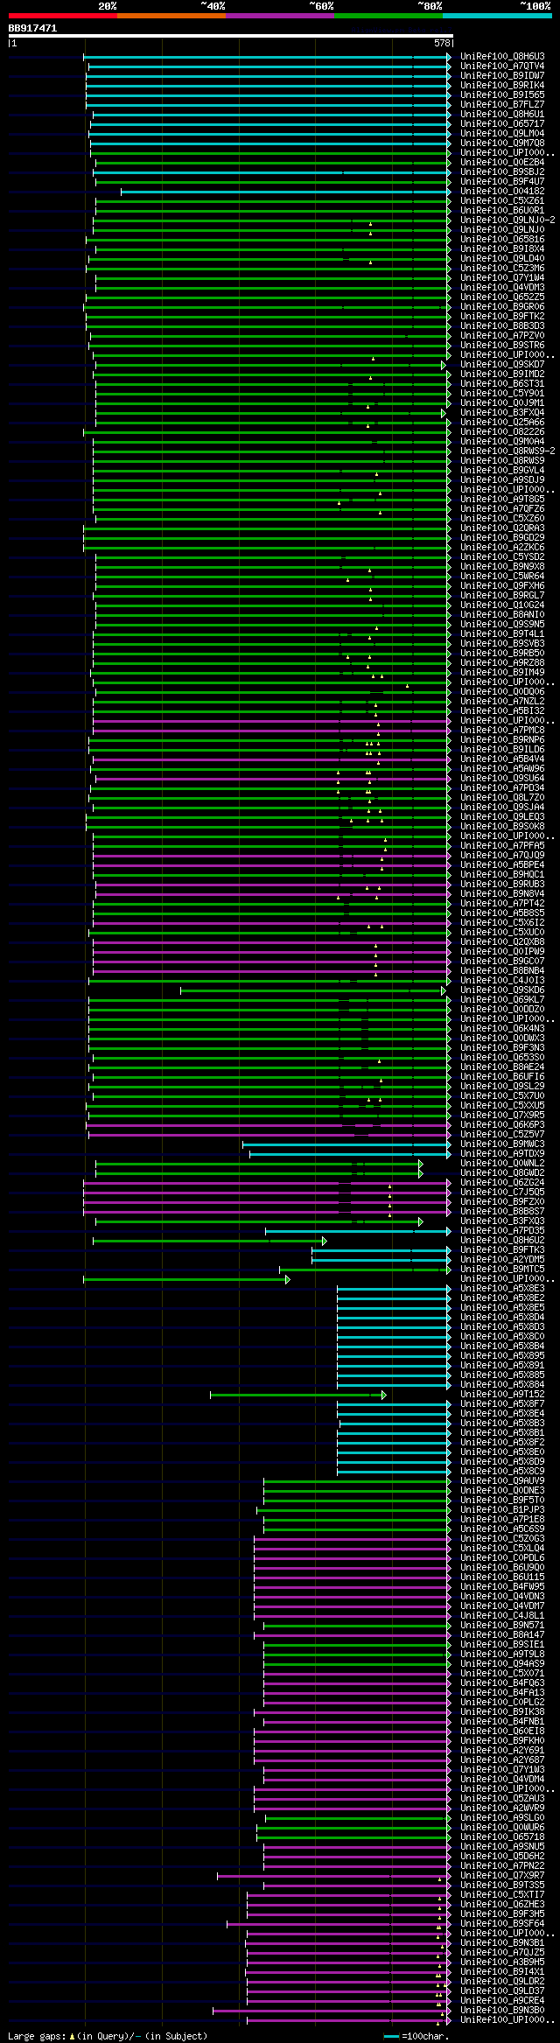This screenshot has width=560, height=2043.
Task: Select label UniRef100_A5X8C9
Action: coord(502,1471)
